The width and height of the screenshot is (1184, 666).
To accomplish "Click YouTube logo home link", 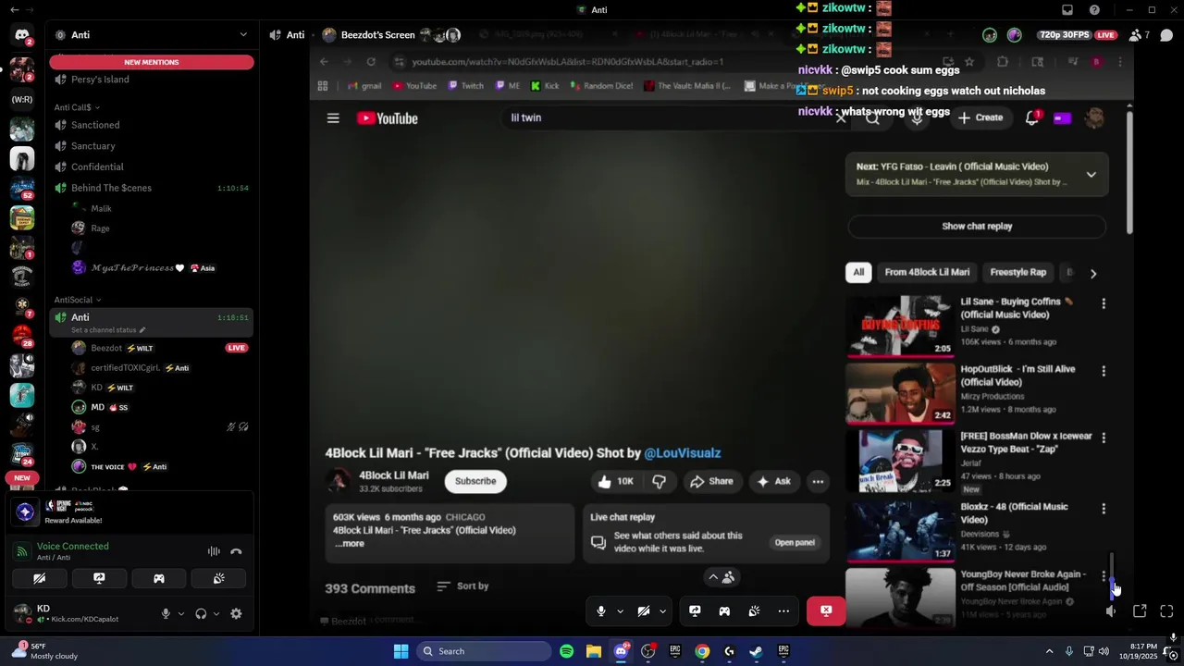I will tap(388, 118).
